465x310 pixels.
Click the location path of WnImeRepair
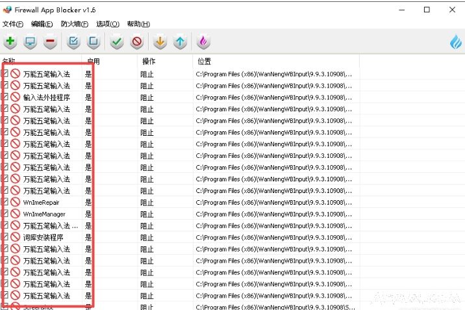[x=273, y=203]
